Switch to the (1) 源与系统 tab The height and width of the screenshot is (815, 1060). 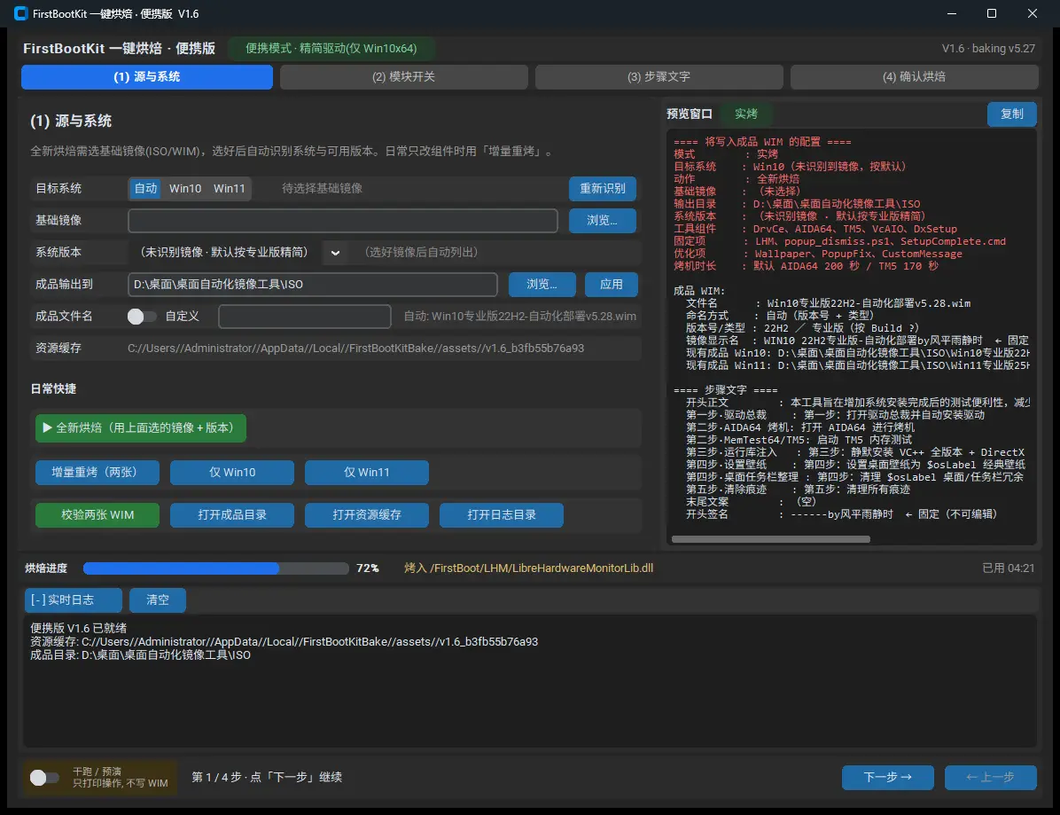click(147, 76)
